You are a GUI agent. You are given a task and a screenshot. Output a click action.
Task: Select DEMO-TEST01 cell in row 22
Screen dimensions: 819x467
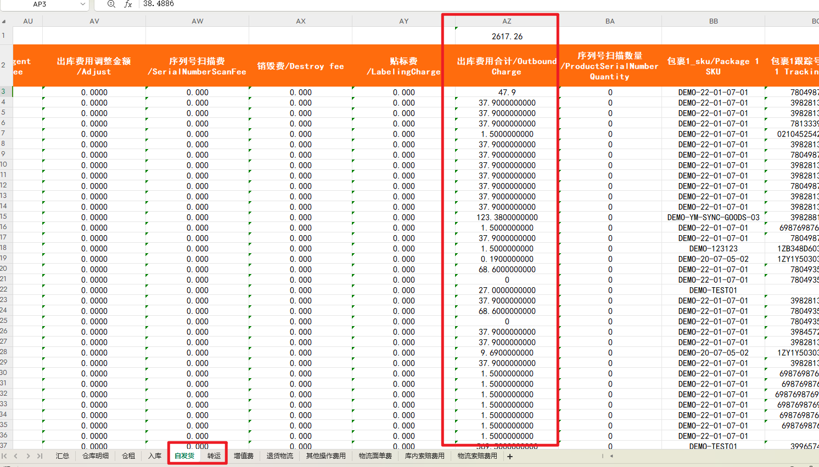click(x=714, y=290)
